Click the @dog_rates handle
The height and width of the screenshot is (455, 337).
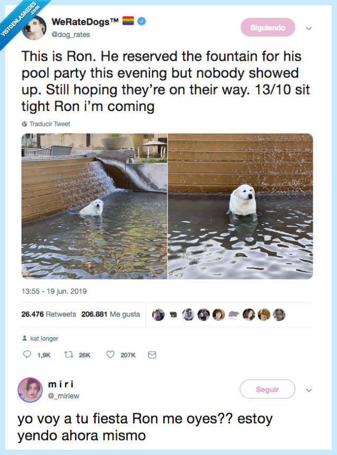[71, 34]
